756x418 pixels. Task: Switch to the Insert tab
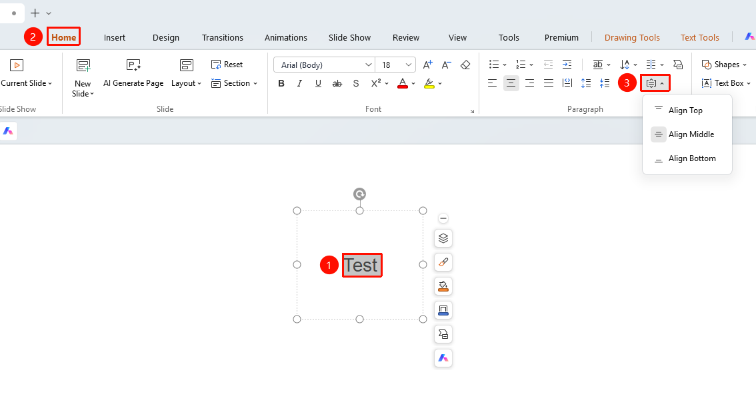[114, 37]
